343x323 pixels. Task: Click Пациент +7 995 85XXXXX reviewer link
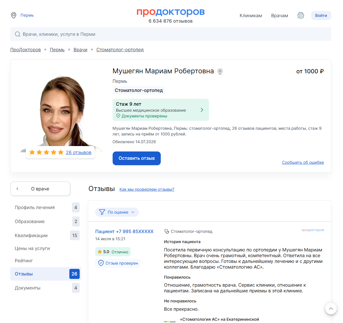(x=124, y=231)
